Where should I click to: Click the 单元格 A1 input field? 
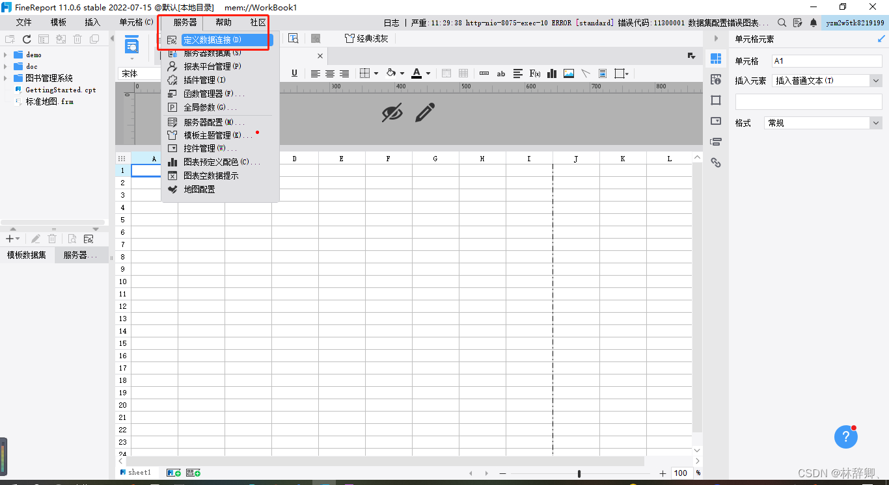point(827,61)
